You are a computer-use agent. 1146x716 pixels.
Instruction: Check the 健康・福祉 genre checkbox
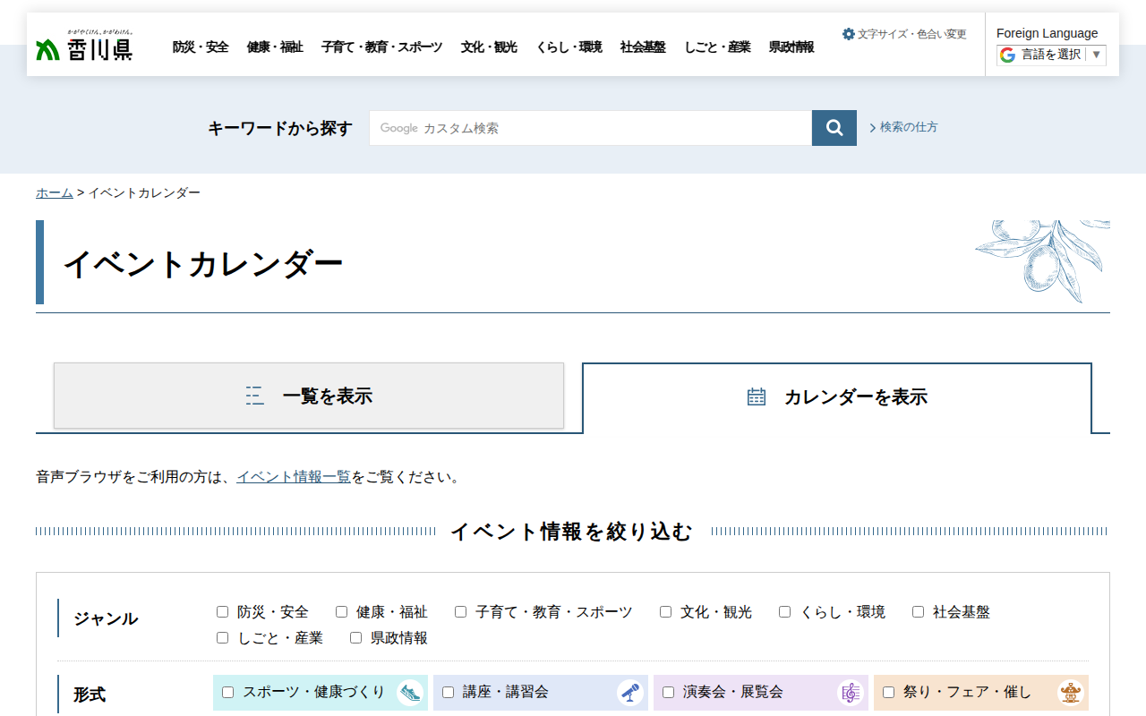tap(341, 612)
